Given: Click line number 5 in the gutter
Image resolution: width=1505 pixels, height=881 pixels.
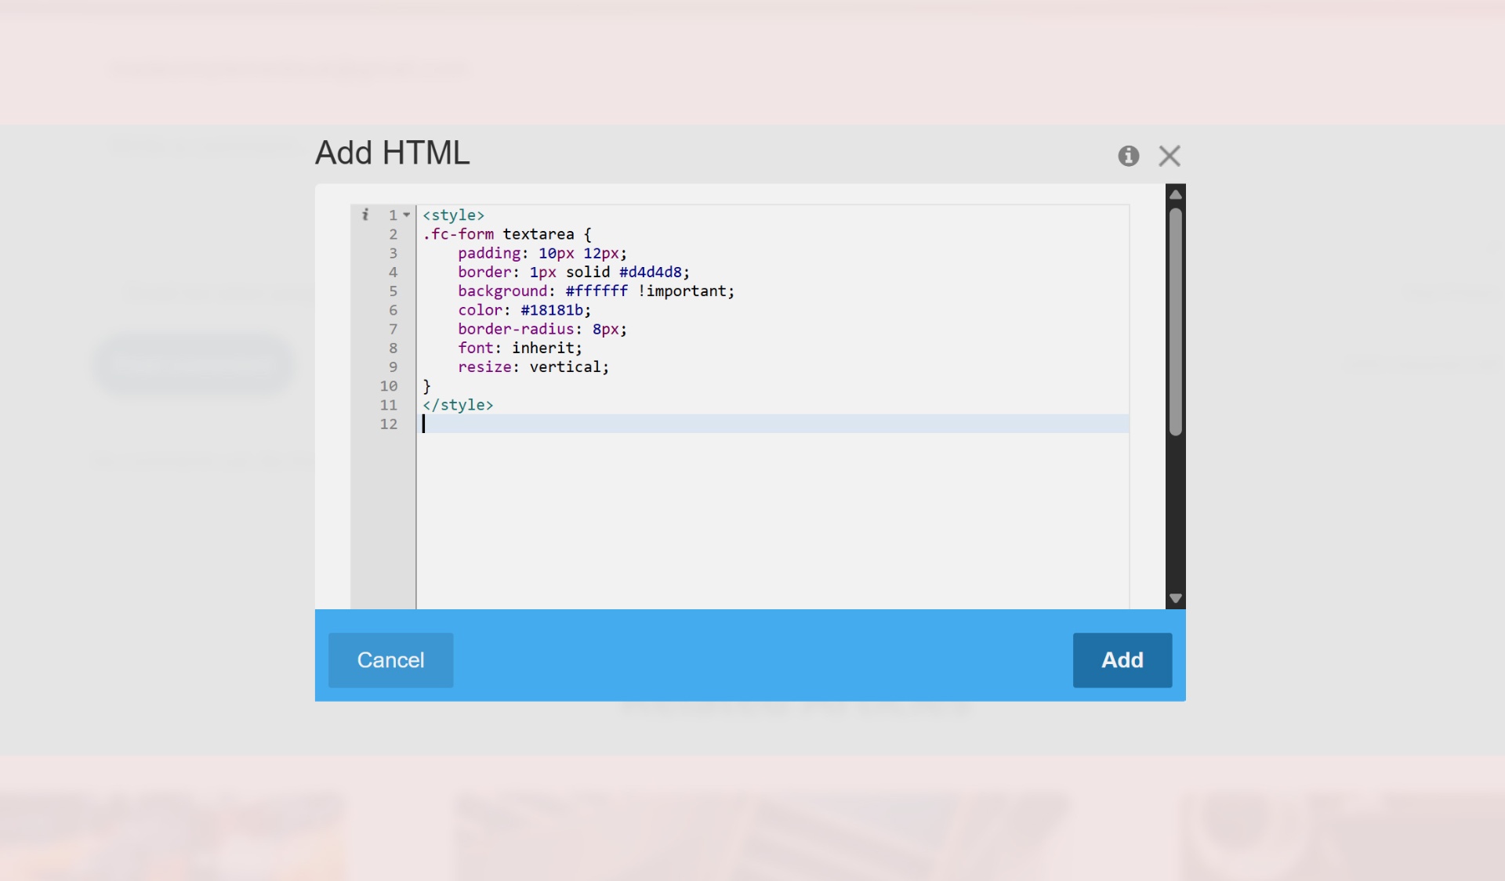Looking at the screenshot, I should (393, 291).
